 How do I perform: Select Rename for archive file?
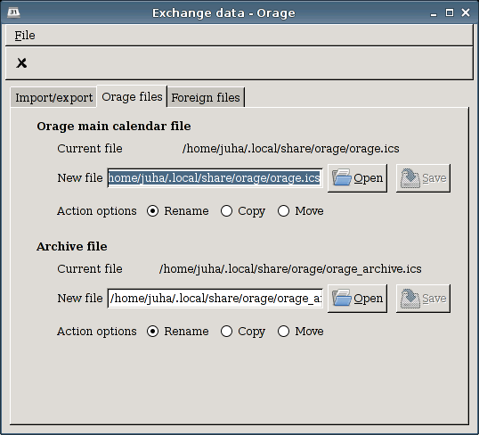[177, 331]
